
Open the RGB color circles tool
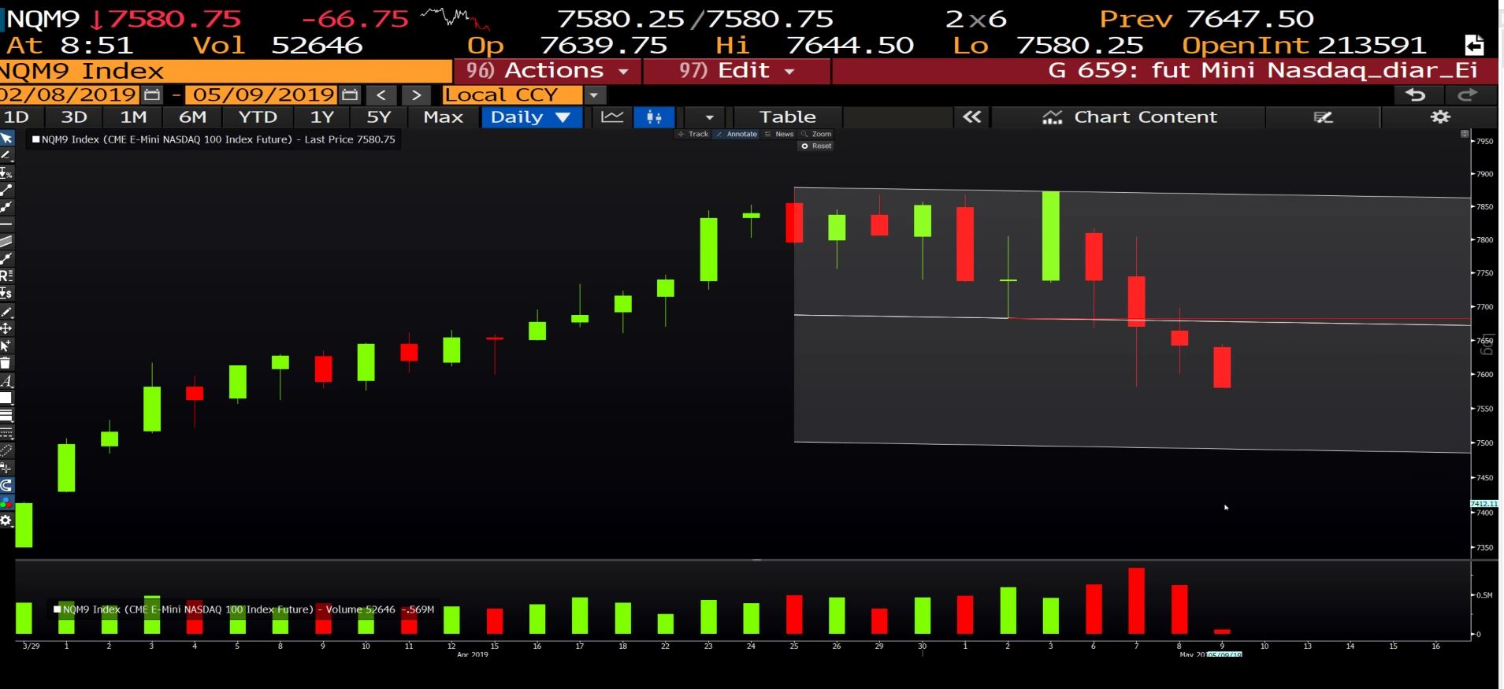point(6,502)
